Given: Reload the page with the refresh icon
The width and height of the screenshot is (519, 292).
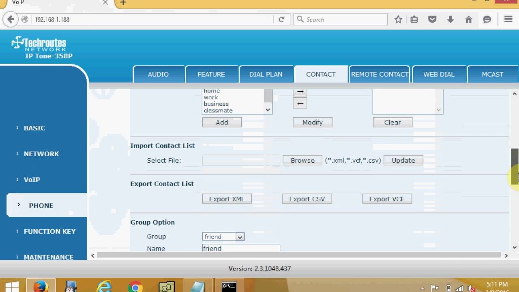Looking at the screenshot, I should click(281, 19).
